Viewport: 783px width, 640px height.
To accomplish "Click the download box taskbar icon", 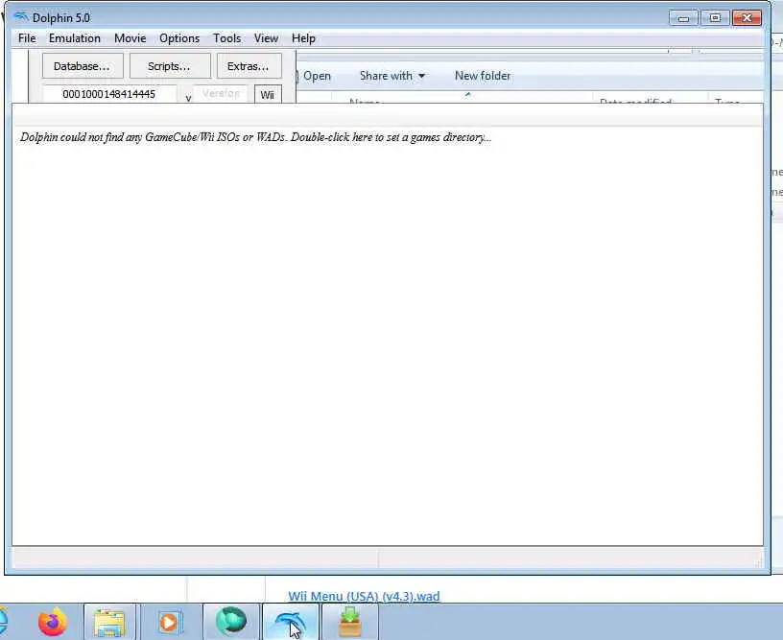I will click(349, 622).
